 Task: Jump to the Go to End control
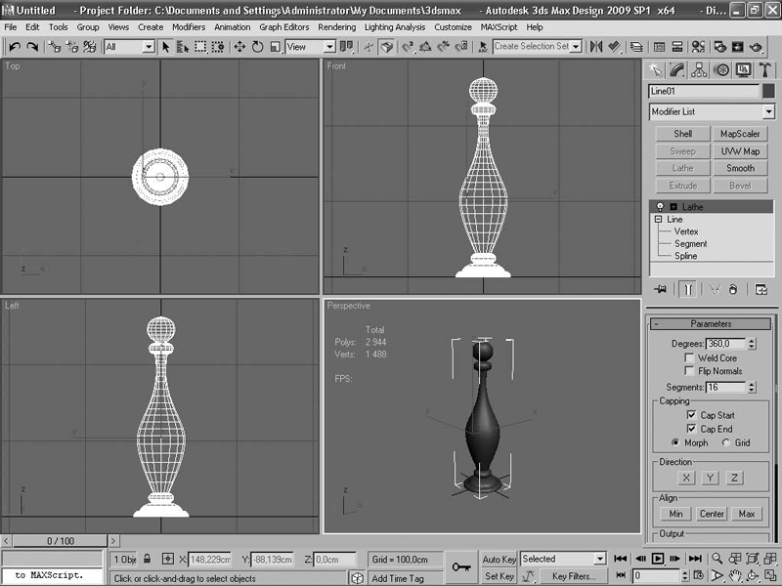(695, 559)
